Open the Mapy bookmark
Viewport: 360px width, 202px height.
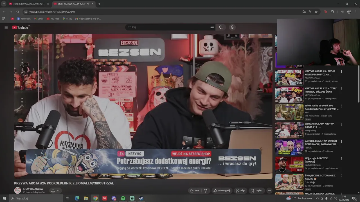click(67, 19)
